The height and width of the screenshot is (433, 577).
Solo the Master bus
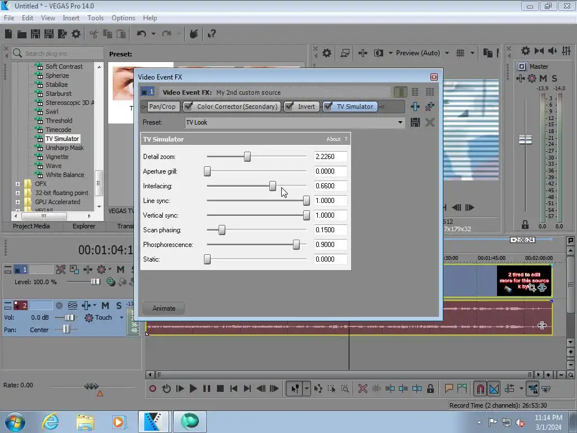(x=554, y=78)
